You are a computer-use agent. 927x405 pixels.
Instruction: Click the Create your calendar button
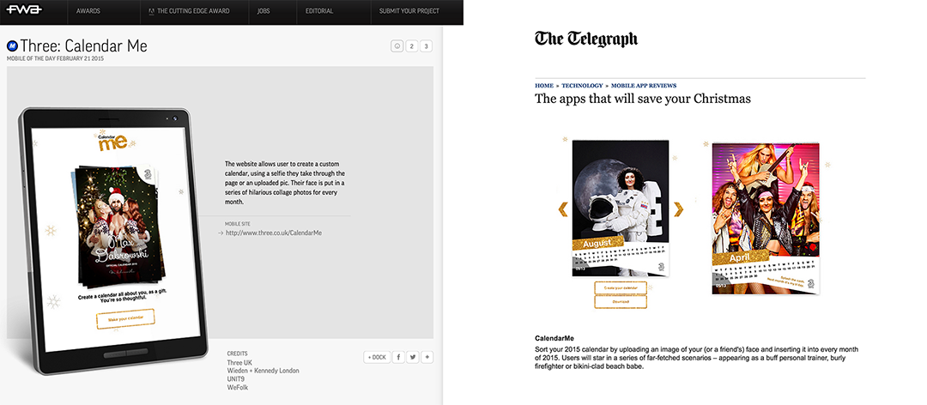pos(621,288)
